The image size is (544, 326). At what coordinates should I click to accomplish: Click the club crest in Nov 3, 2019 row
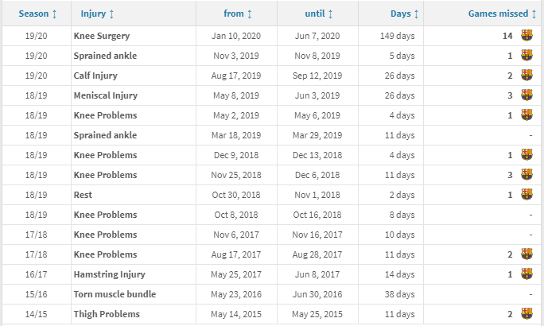tap(527, 56)
